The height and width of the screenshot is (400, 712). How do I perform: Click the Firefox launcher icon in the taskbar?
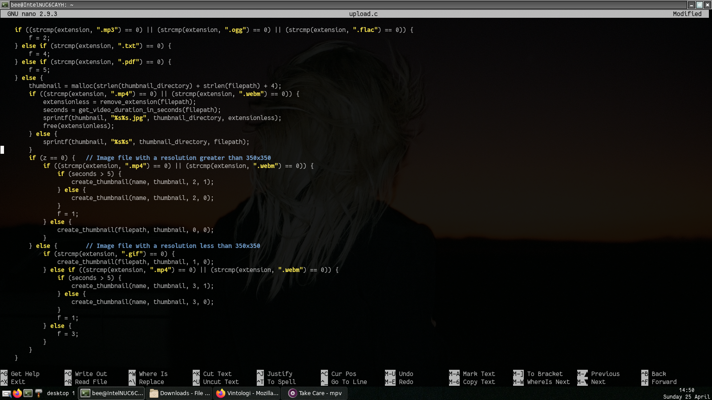click(x=17, y=393)
